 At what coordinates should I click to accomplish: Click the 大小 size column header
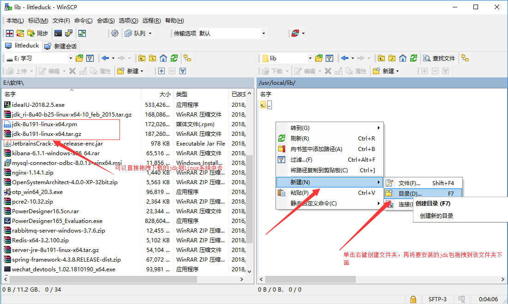coord(157,94)
